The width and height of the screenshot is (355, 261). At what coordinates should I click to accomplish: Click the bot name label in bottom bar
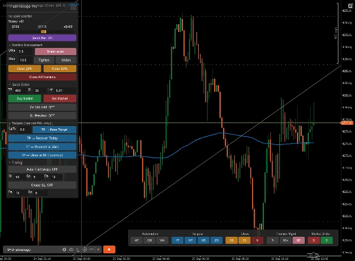[19, 250]
